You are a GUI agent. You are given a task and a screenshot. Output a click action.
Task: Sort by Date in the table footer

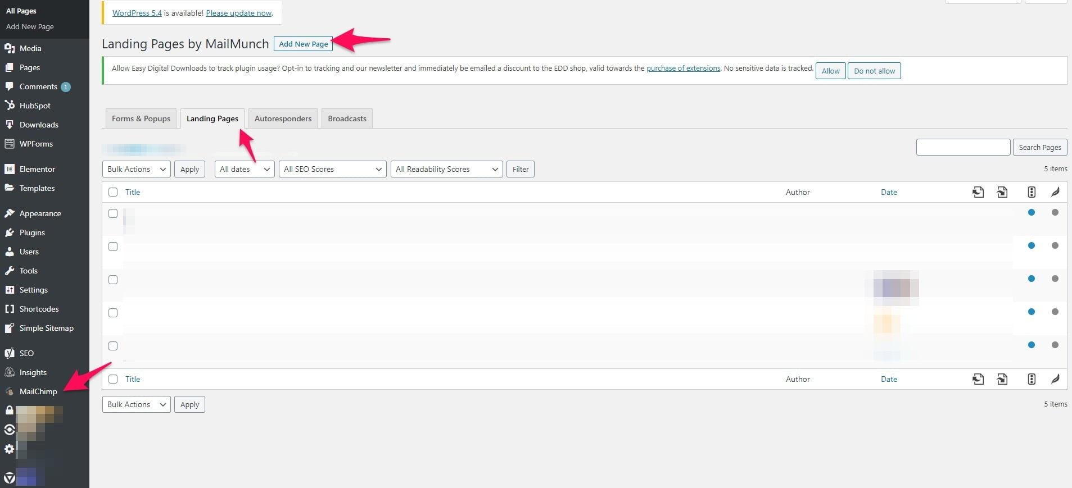(x=889, y=379)
